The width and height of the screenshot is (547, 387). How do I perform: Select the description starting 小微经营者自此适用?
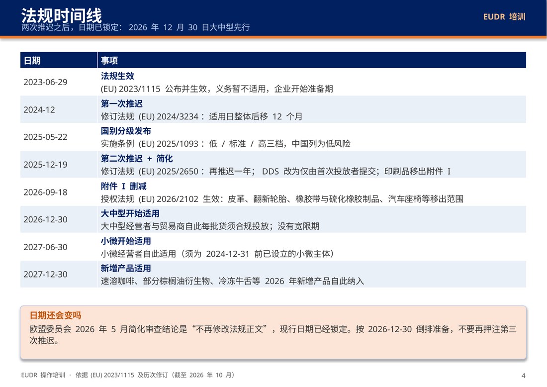(218, 253)
